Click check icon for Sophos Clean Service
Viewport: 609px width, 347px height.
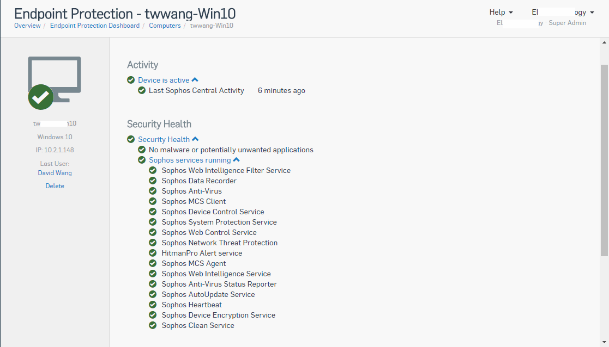[153, 325]
